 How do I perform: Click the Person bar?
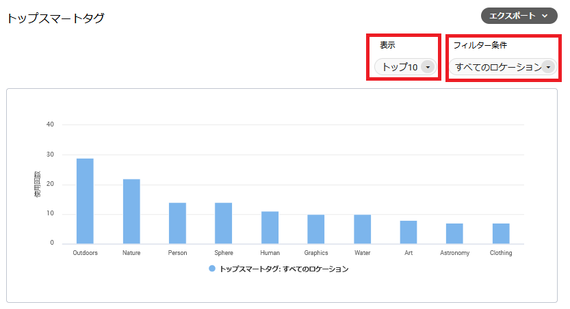pos(177,223)
